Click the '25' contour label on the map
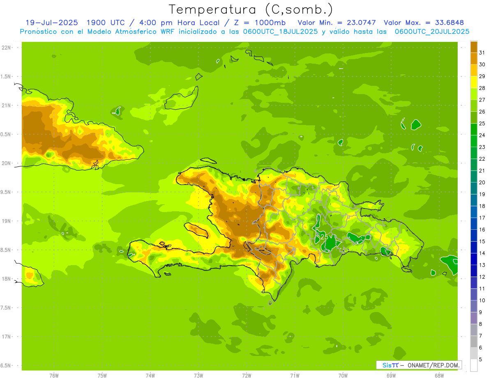 (324, 237)
